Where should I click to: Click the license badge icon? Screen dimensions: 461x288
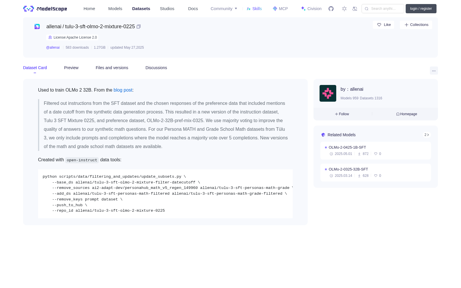[x=50, y=37]
